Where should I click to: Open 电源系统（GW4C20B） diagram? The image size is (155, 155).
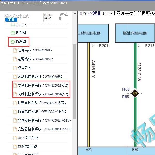(35, 50)
